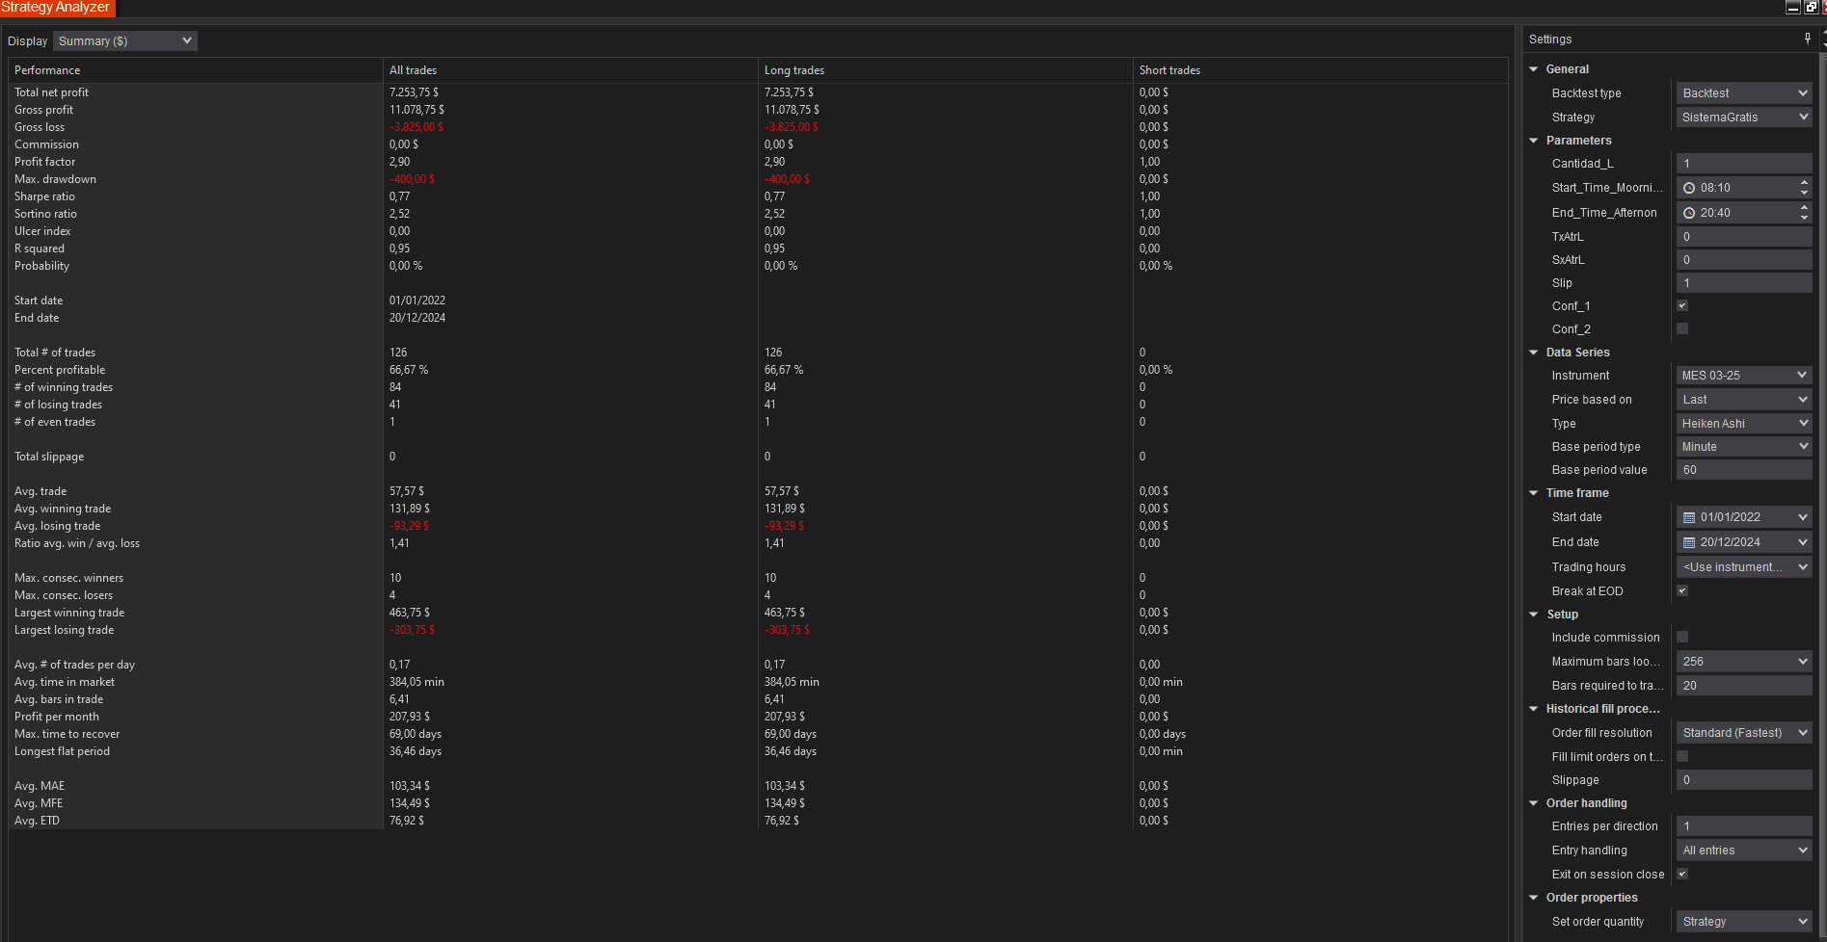Collapse the Parameters section
The image size is (1827, 942).
pos(1534,140)
